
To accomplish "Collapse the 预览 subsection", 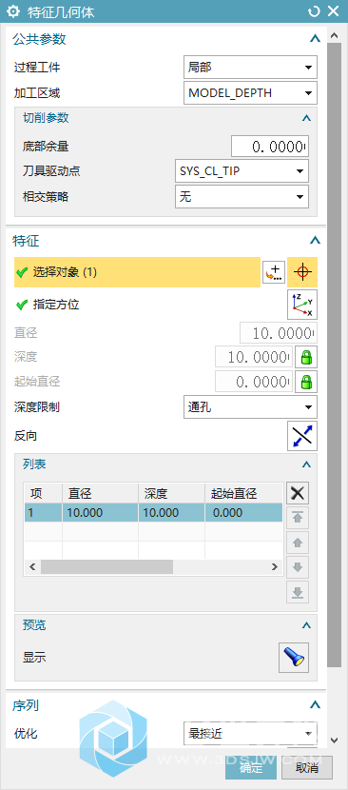I will point(306,625).
